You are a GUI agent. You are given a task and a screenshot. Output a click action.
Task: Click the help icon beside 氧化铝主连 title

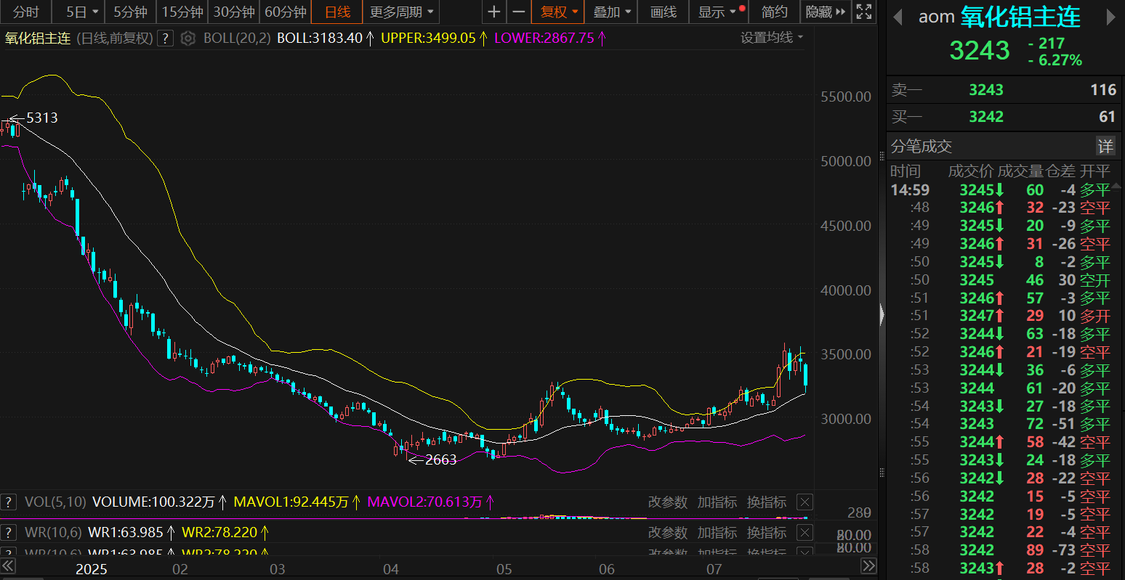point(166,38)
